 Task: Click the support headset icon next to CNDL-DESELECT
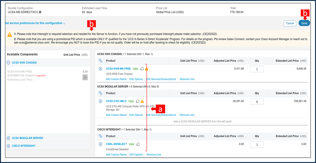click(138, 144)
